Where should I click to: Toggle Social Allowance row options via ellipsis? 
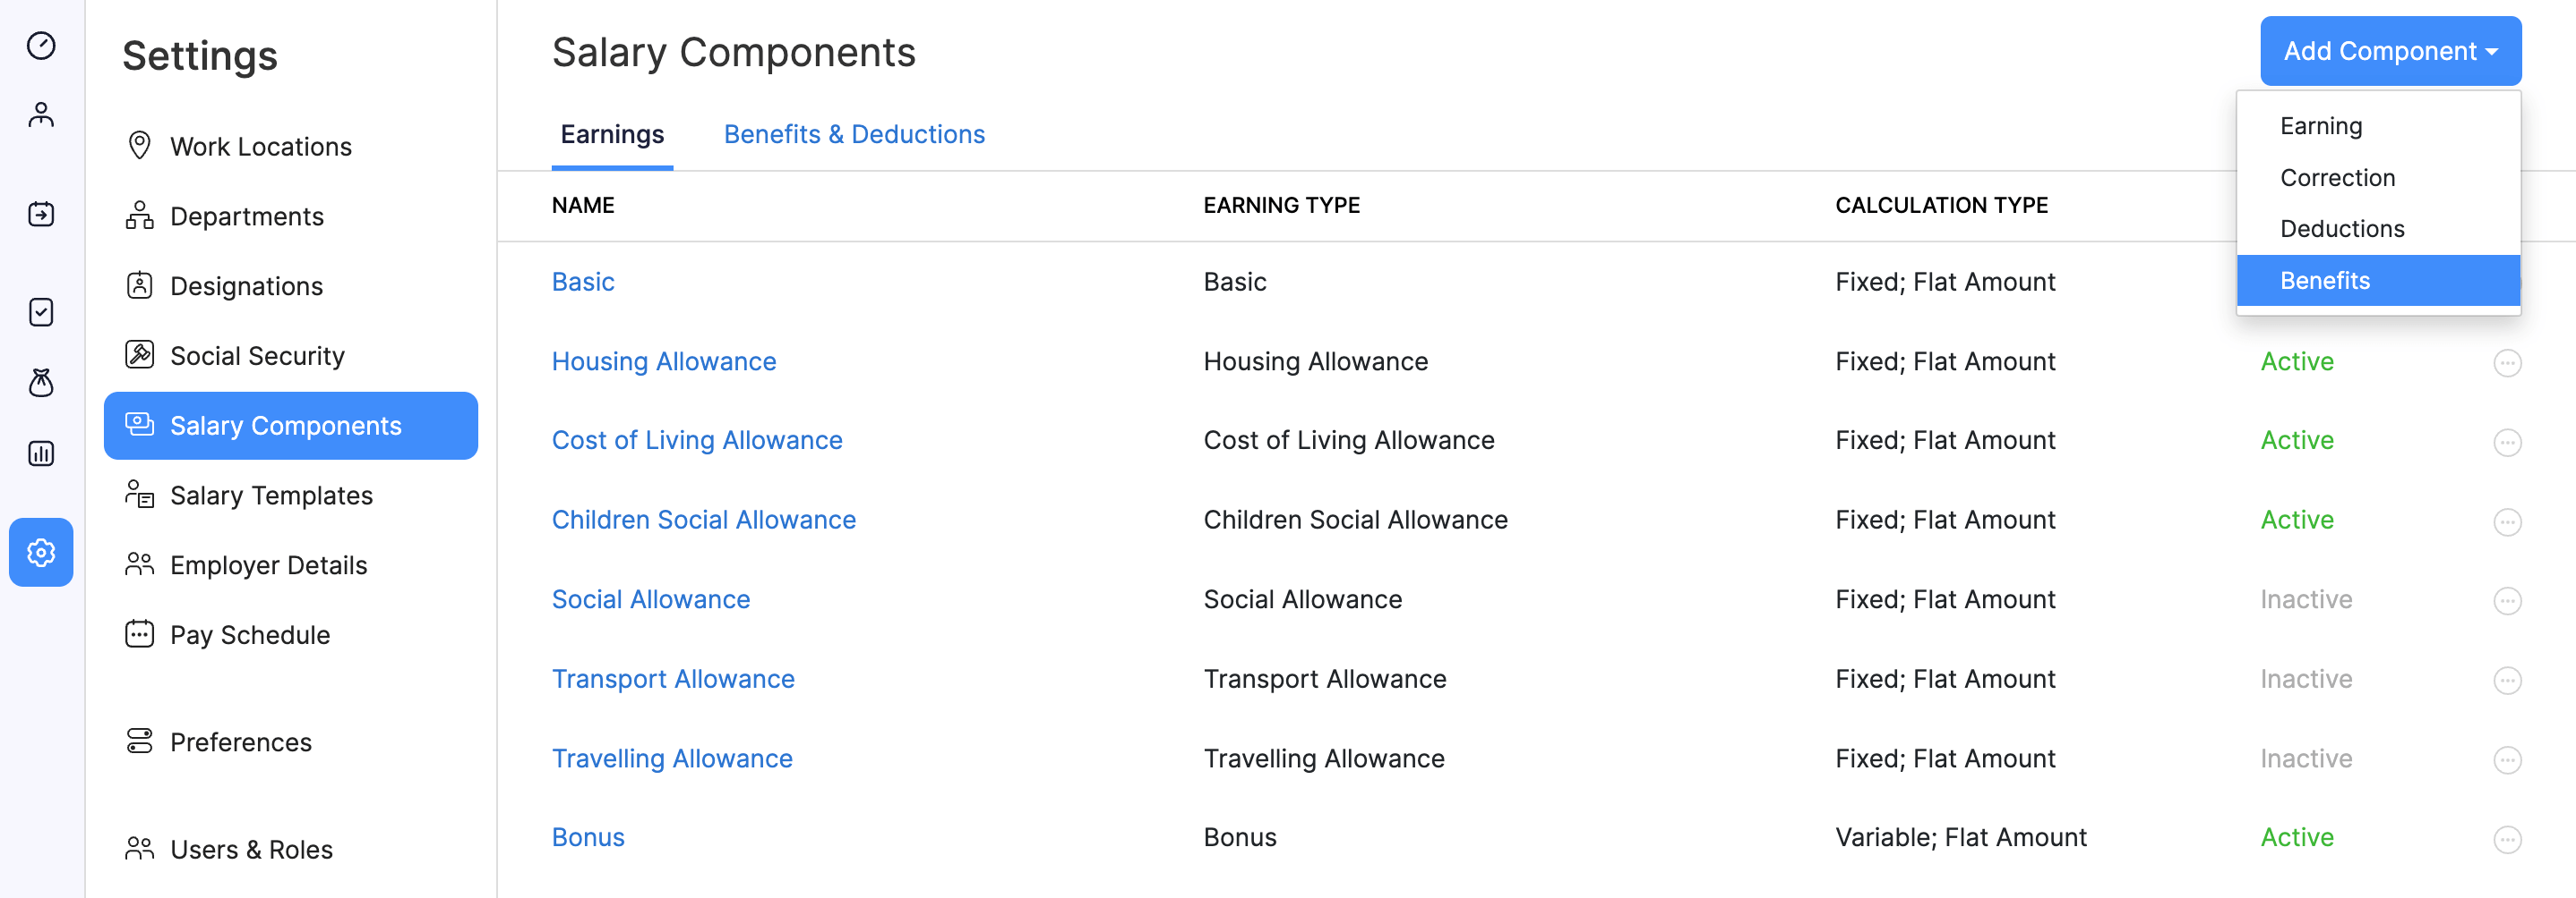point(2508,600)
